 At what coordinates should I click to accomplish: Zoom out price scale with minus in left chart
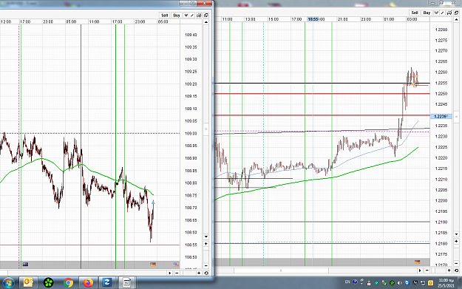[x=206, y=265]
